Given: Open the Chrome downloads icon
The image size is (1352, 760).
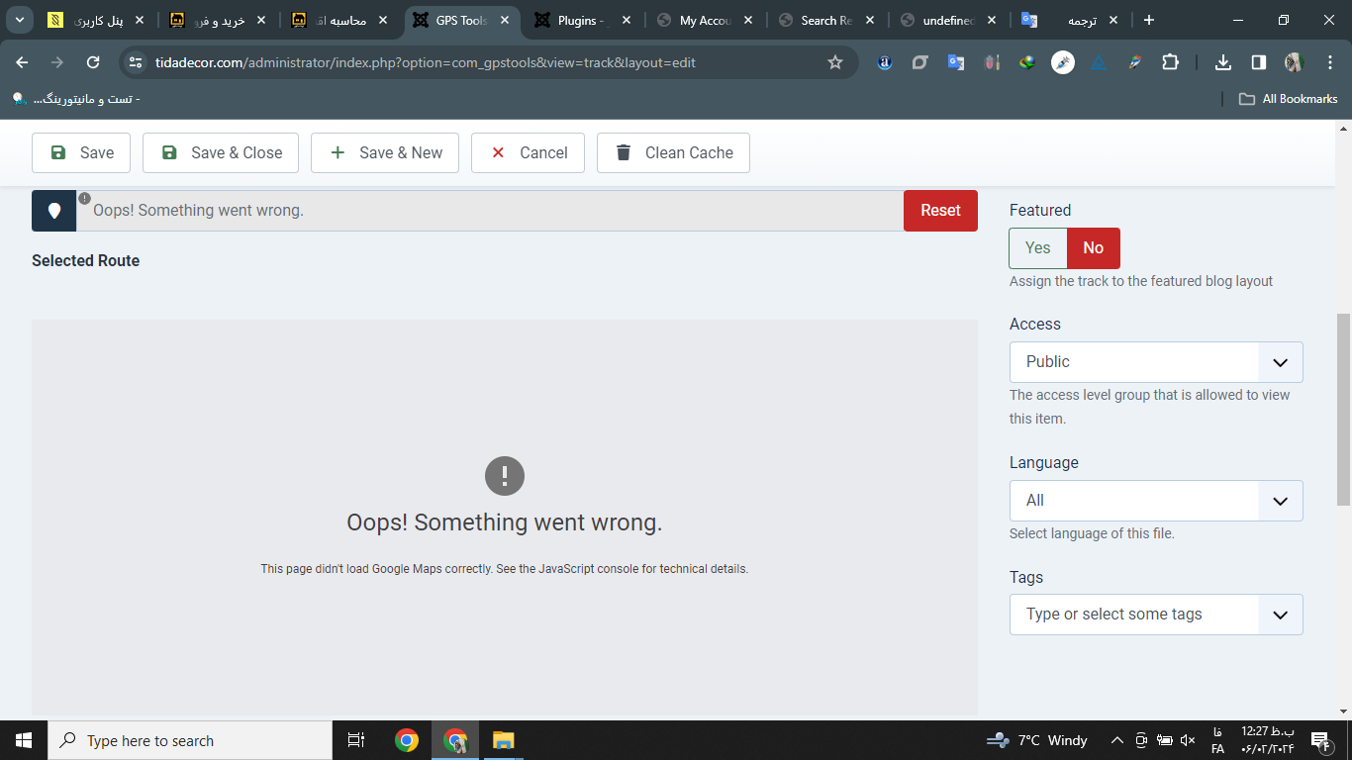Looking at the screenshot, I should pos(1223,62).
